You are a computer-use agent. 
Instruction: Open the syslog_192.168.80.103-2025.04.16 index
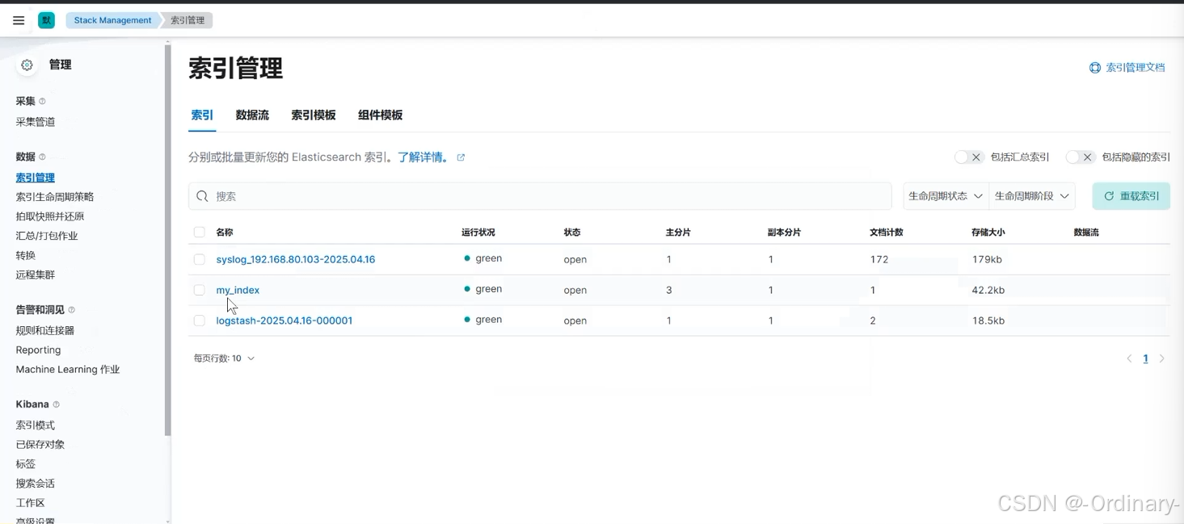296,259
